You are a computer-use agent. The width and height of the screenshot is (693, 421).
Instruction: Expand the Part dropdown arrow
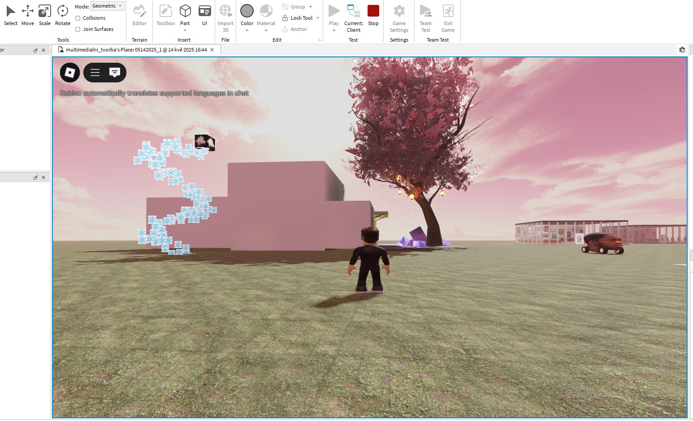click(185, 30)
